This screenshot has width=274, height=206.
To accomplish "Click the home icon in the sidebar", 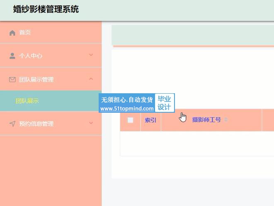I will pos(12,33).
